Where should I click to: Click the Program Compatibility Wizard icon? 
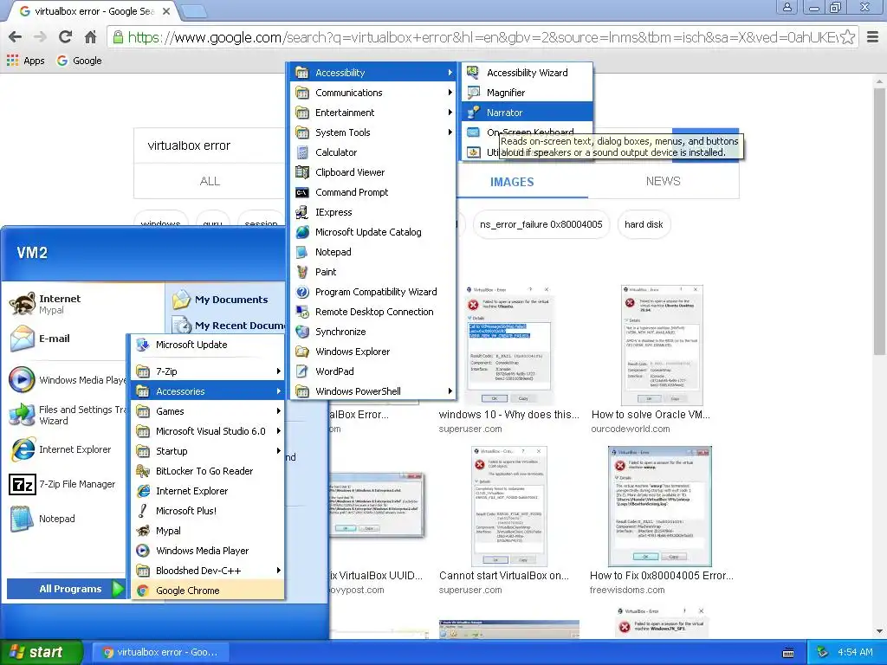pyautogui.click(x=302, y=292)
